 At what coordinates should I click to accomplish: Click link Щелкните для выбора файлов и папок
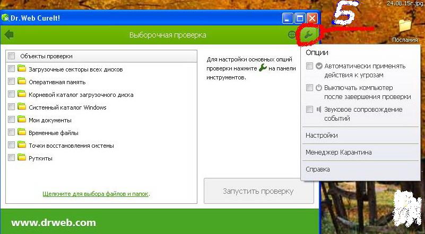click(96, 194)
